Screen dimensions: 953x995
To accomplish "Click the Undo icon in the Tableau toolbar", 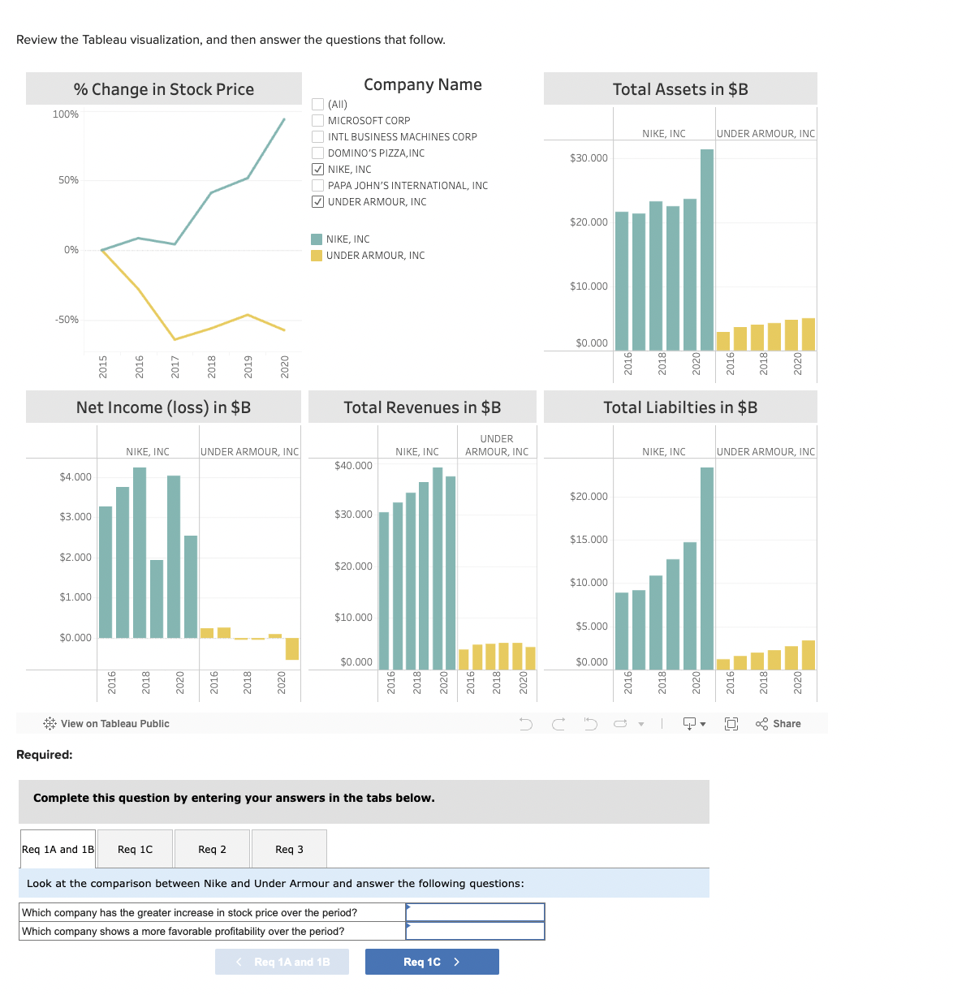I will tap(526, 723).
